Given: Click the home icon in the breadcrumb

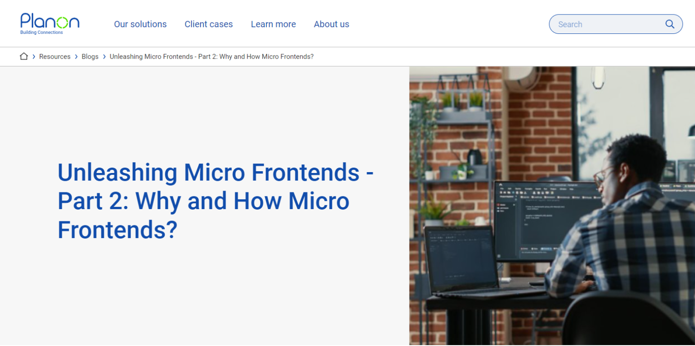Looking at the screenshot, I should pos(24,56).
